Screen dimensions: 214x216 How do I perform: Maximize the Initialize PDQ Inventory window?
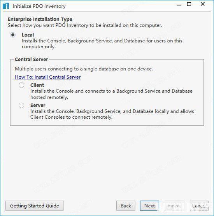click(189, 4)
